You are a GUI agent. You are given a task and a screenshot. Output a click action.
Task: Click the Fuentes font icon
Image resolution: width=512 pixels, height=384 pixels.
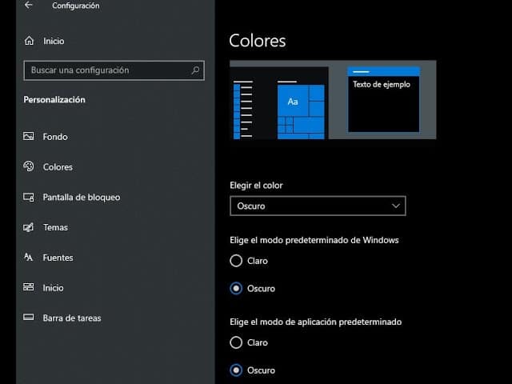[29, 258]
